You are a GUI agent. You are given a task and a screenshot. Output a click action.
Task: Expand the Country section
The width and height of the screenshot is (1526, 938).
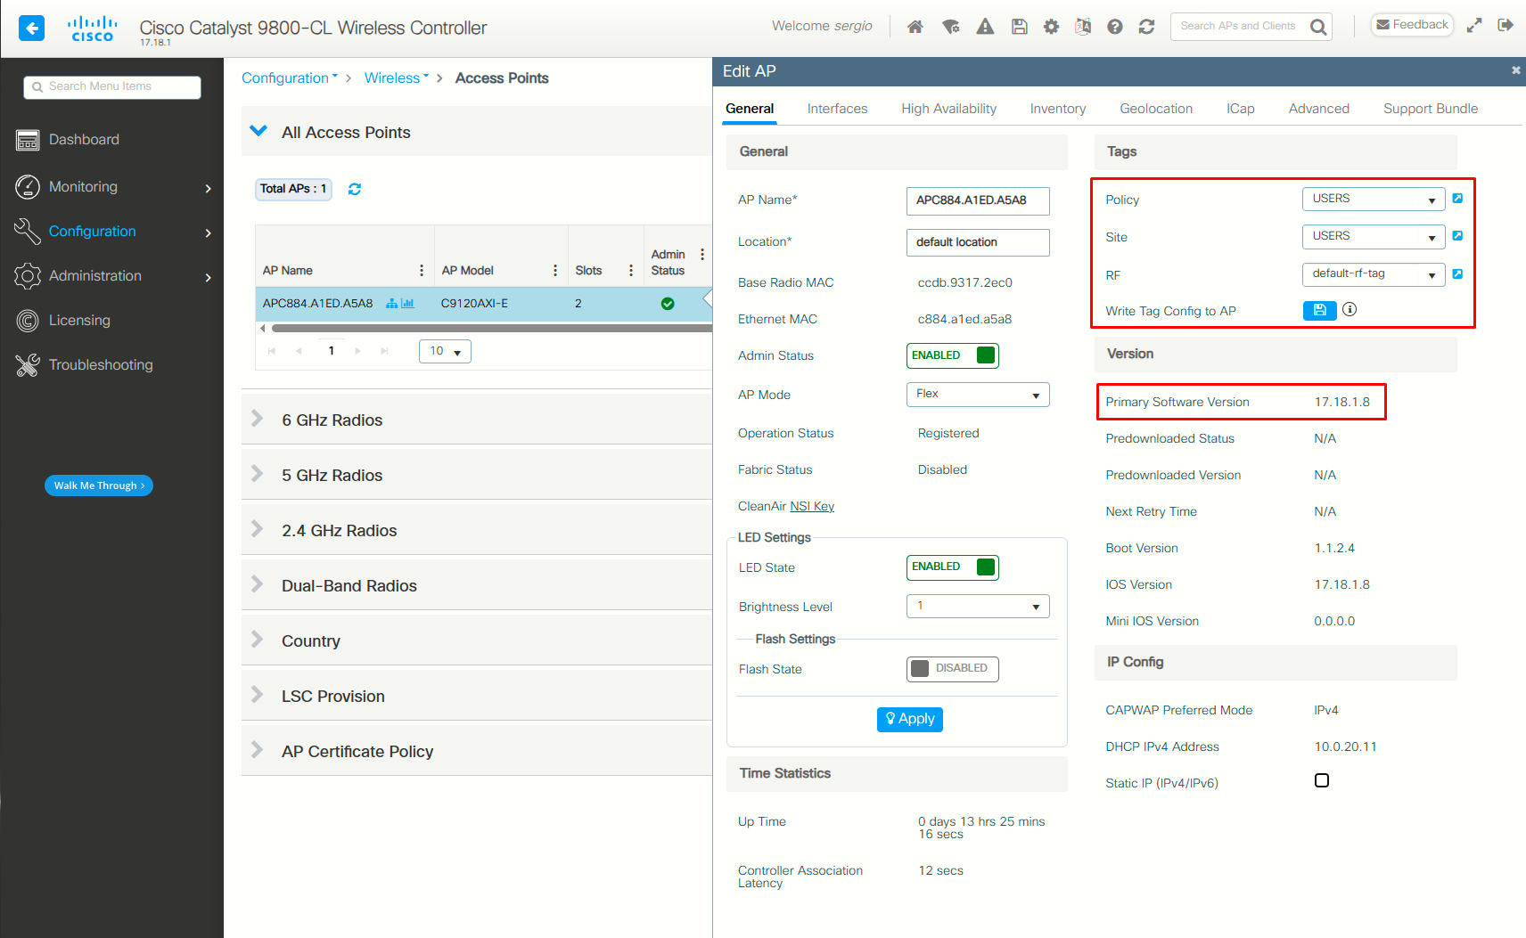pyautogui.click(x=477, y=640)
